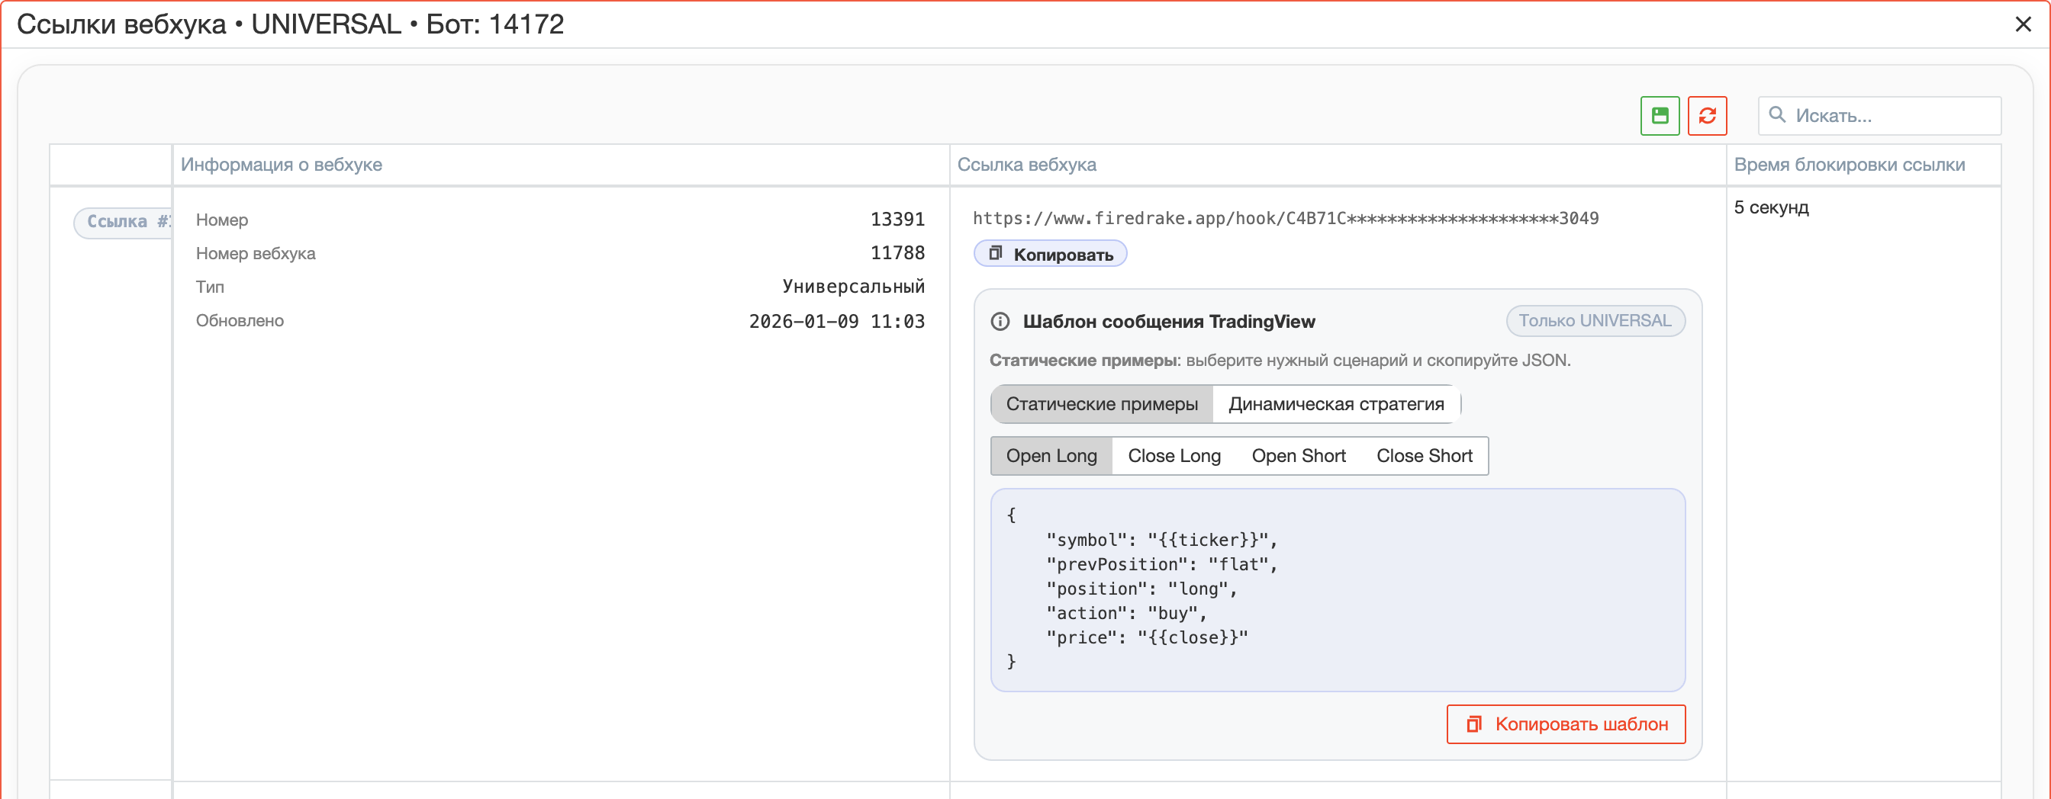This screenshot has width=2051, height=799.
Task: Click the firedrake.app webhook URL text
Action: (1285, 219)
